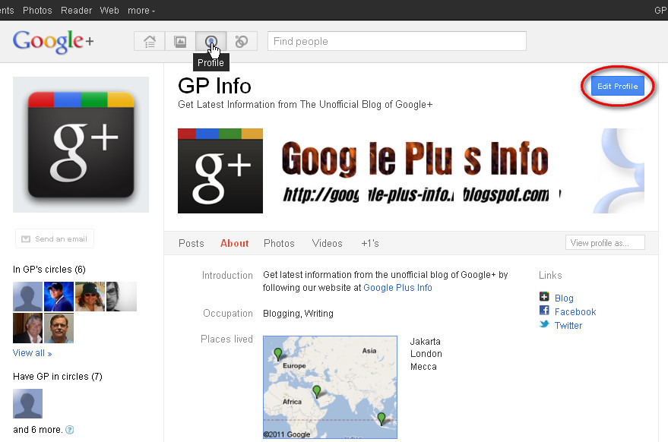Open the white-haired man thumbnail
Viewport: 668px width, 442px height.
[x=27, y=328]
